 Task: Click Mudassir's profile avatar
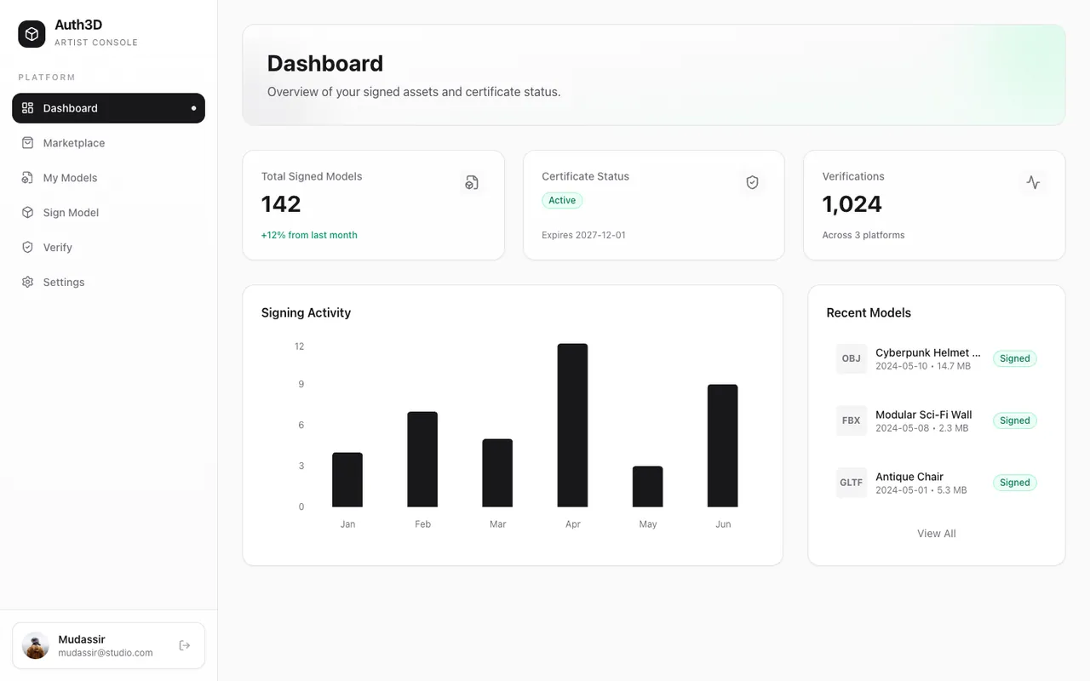coord(36,645)
